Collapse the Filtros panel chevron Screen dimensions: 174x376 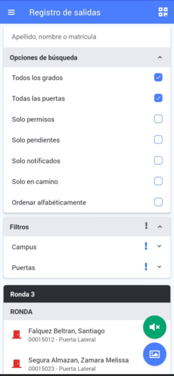tap(160, 226)
